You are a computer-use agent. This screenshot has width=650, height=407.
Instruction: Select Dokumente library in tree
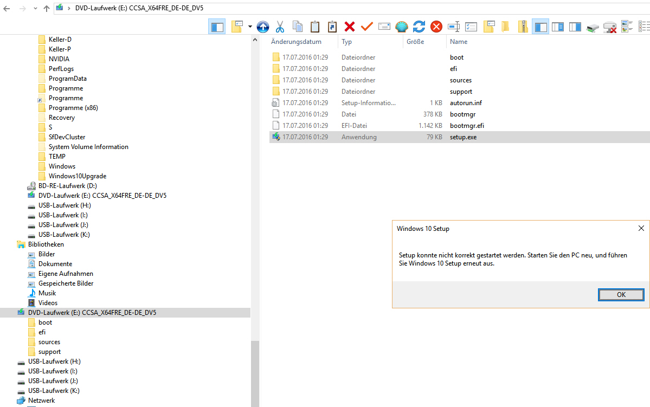point(55,264)
